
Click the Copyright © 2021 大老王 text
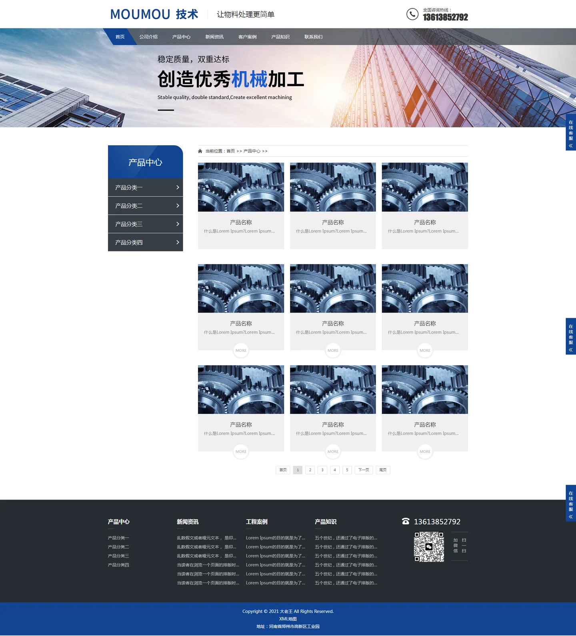coord(288,611)
